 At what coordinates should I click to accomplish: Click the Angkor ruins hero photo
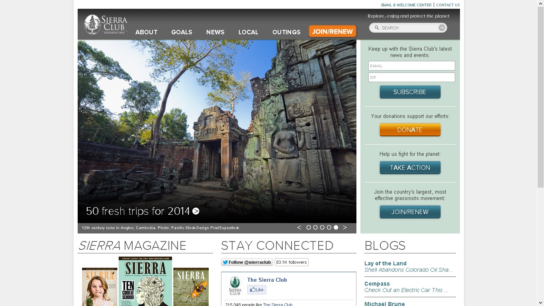[x=217, y=131]
